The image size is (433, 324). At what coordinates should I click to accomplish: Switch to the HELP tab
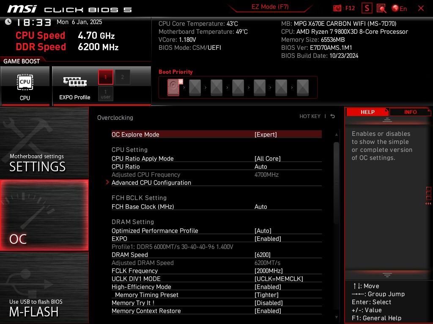367,112
